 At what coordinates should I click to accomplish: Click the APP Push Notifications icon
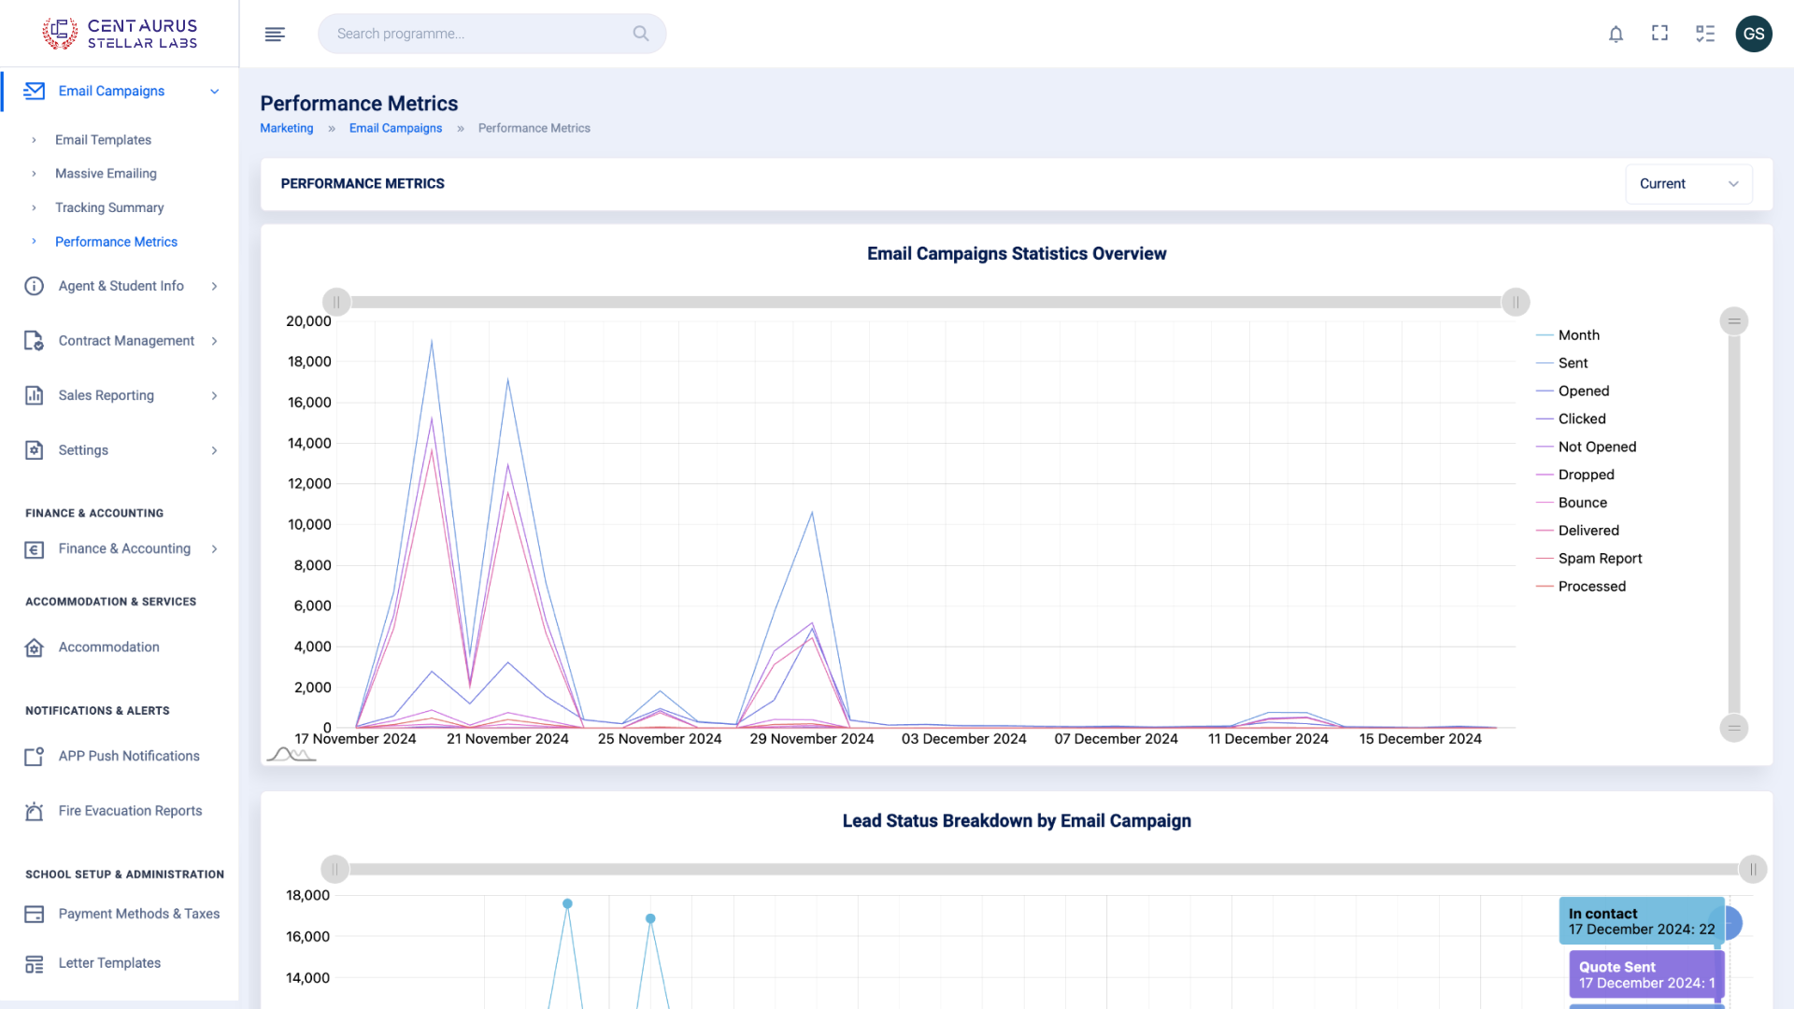pos(35,756)
